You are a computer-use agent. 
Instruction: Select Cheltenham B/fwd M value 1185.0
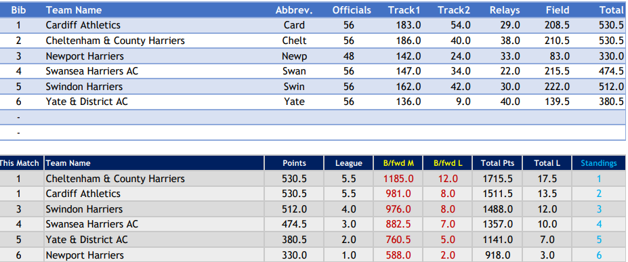click(x=398, y=179)
